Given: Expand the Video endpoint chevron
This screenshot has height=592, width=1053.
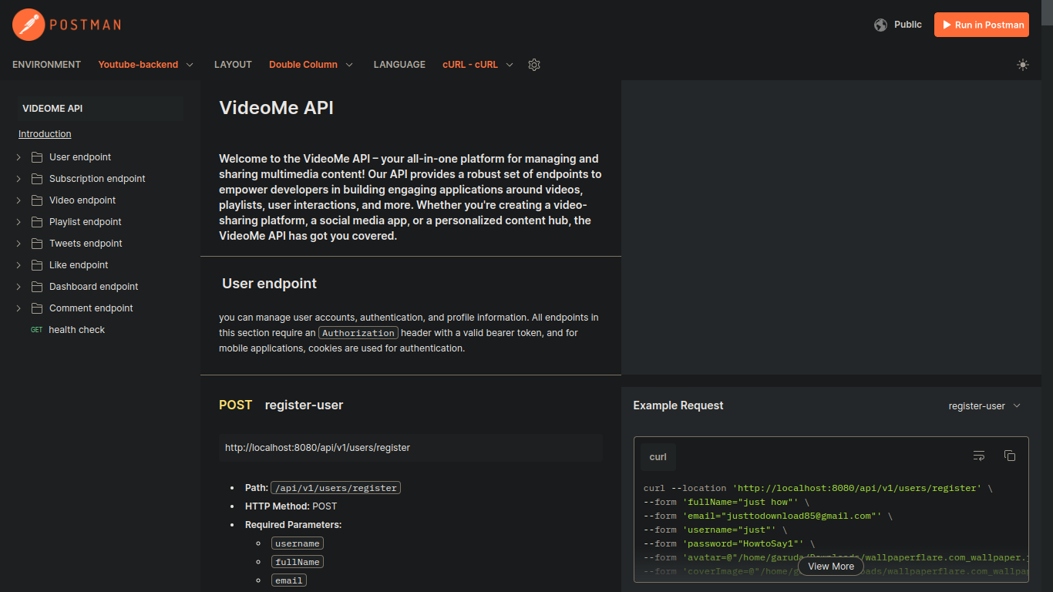Looking at the screenshot, I should (x=19, y=200).
